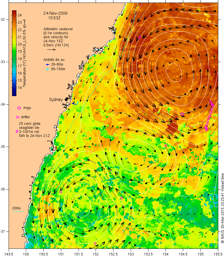The image size is (224, 256).
Task: Click the "ANMN 4h av." heading
Action: pyautogui.click(x=54, y=60)
